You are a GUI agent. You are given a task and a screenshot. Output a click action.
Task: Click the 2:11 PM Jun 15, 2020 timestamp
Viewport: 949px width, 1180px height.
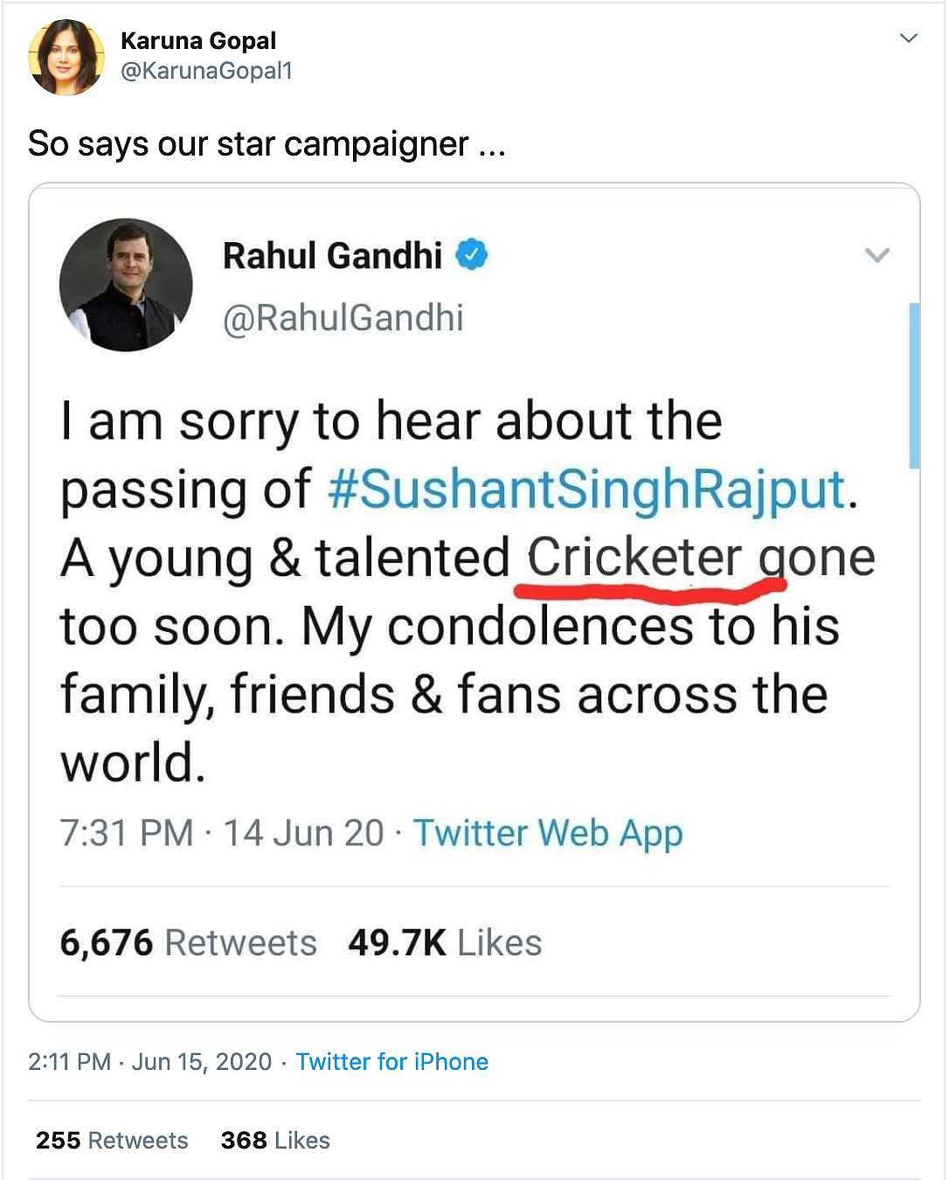click(x=150, y=1062)
